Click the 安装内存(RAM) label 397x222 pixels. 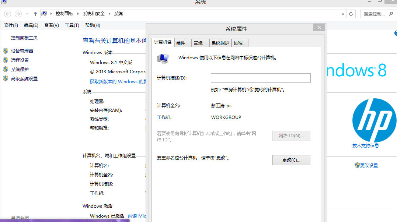point(106,110)
